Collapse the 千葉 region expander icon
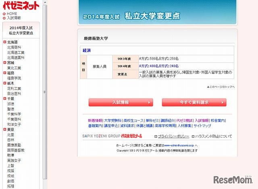 point(5,99)
